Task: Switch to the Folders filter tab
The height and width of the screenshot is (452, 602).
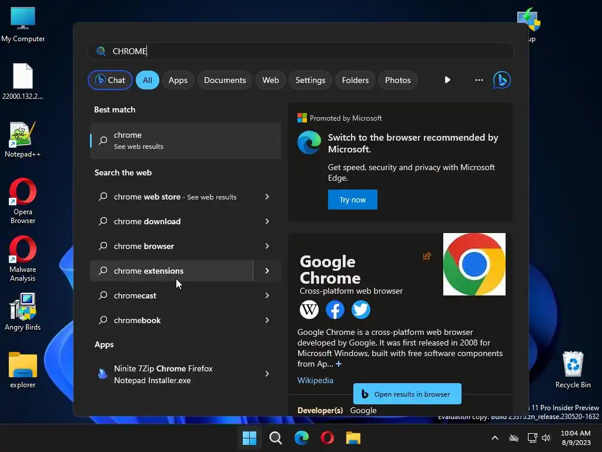Action: click(x=355, y=80)
